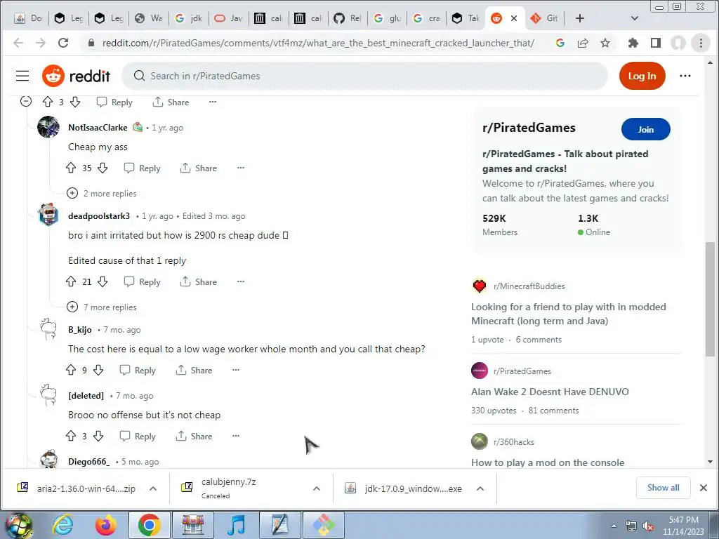
Task: Click the Log In button
Action: [x=642, y=76]
